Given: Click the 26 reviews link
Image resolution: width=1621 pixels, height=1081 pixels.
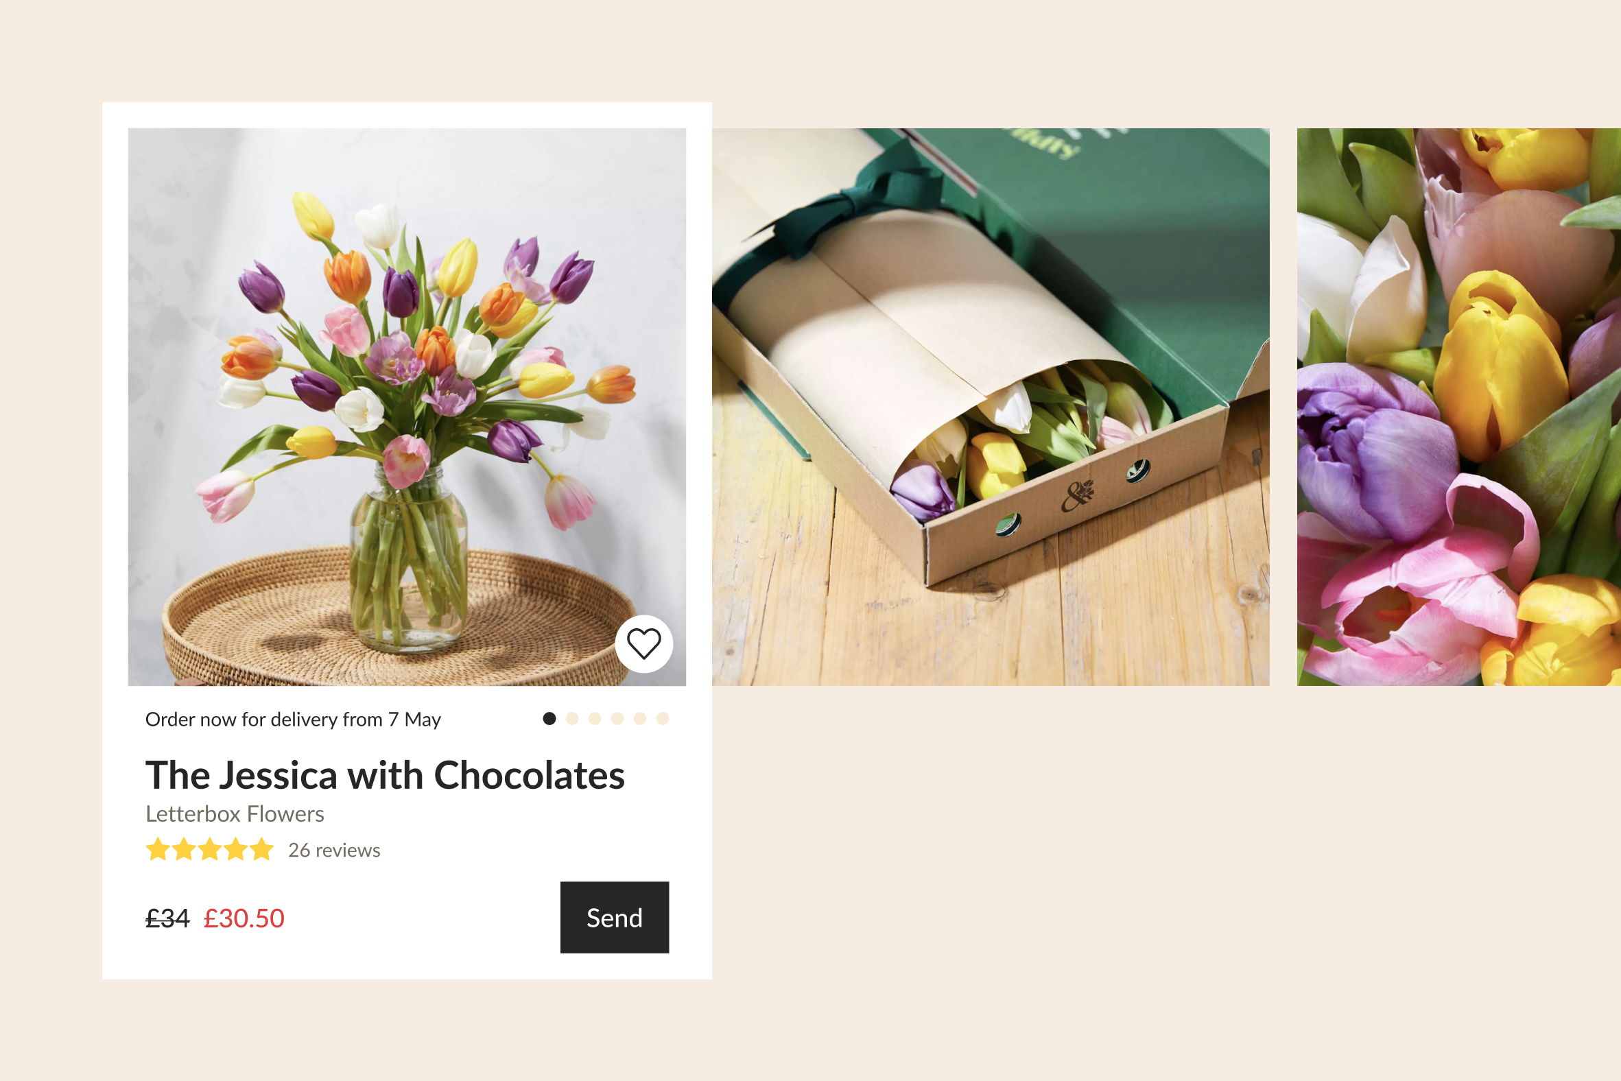Looking at the screenshot, I should [x=333, y=849].
